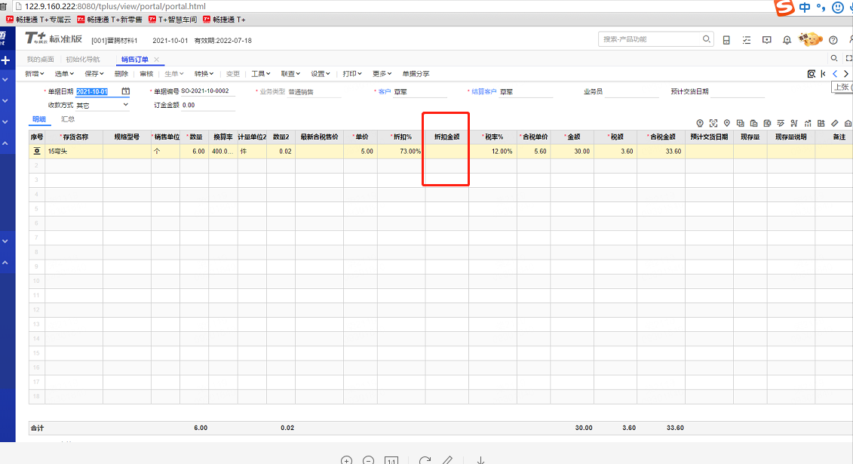Click the 预计交货日期 field in the form header

tap(737, 91)
